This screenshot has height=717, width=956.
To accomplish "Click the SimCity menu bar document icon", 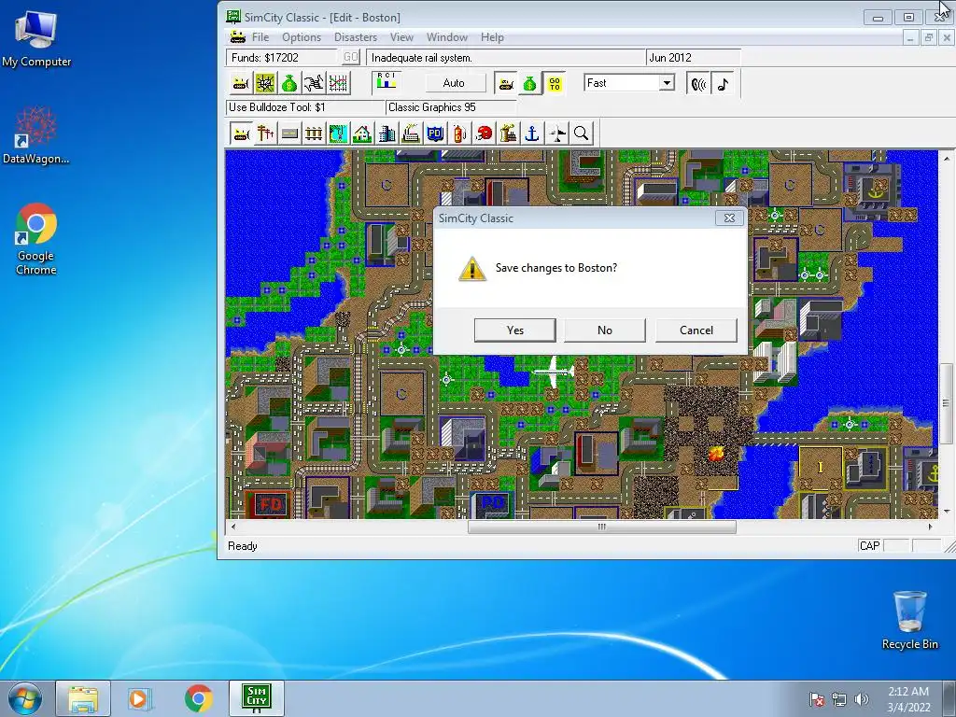I will click(237, 36).
